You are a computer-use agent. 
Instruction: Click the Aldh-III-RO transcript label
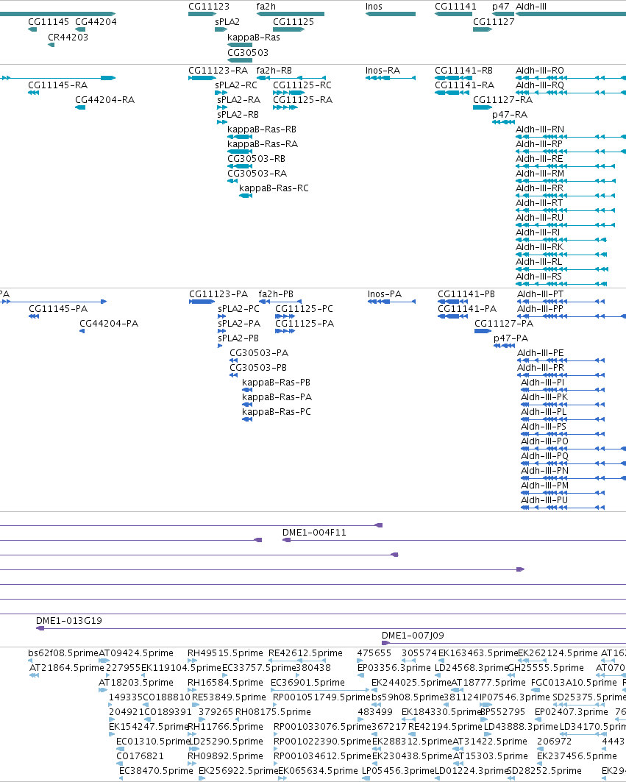point(540,71)
